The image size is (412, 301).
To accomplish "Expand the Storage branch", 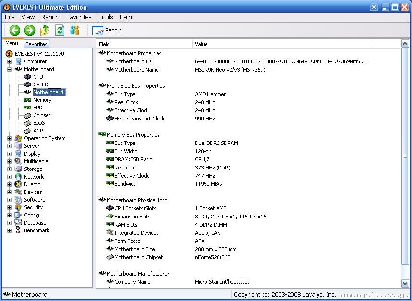I will [x=9, y=169].
